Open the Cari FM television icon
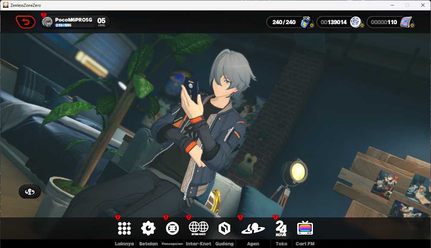The image size is (431, 248). point(305,228)
